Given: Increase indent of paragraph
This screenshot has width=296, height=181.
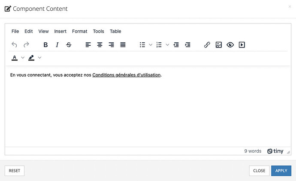Looking at the screenshot, I should tap(187, 45).
